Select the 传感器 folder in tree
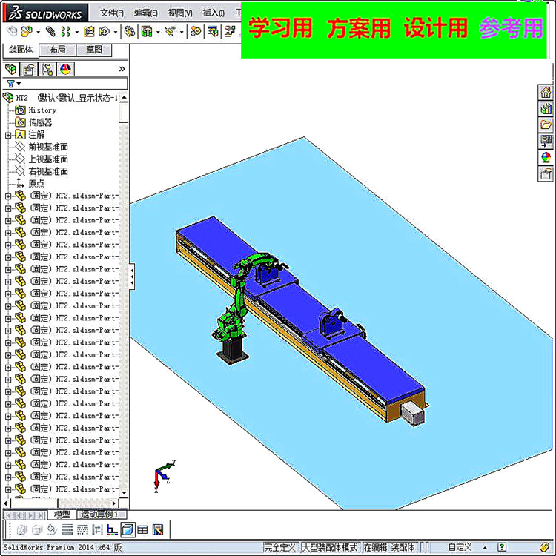The image size is (556, 556). tap(33, 122)
